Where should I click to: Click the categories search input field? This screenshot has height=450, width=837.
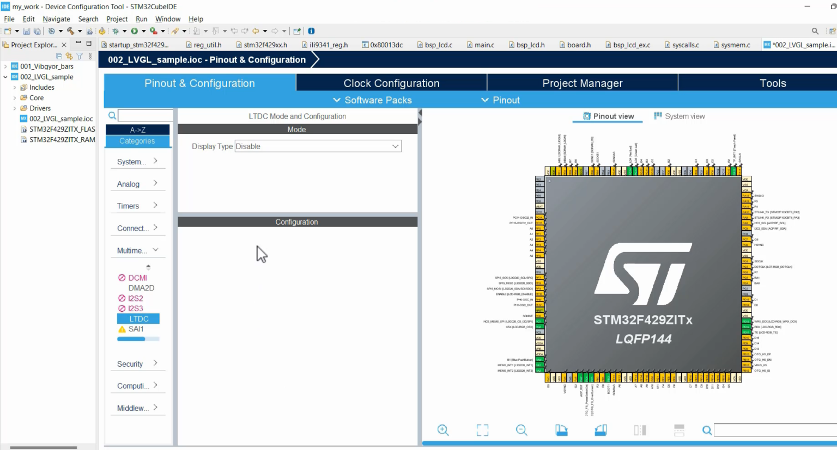(145, 115)
